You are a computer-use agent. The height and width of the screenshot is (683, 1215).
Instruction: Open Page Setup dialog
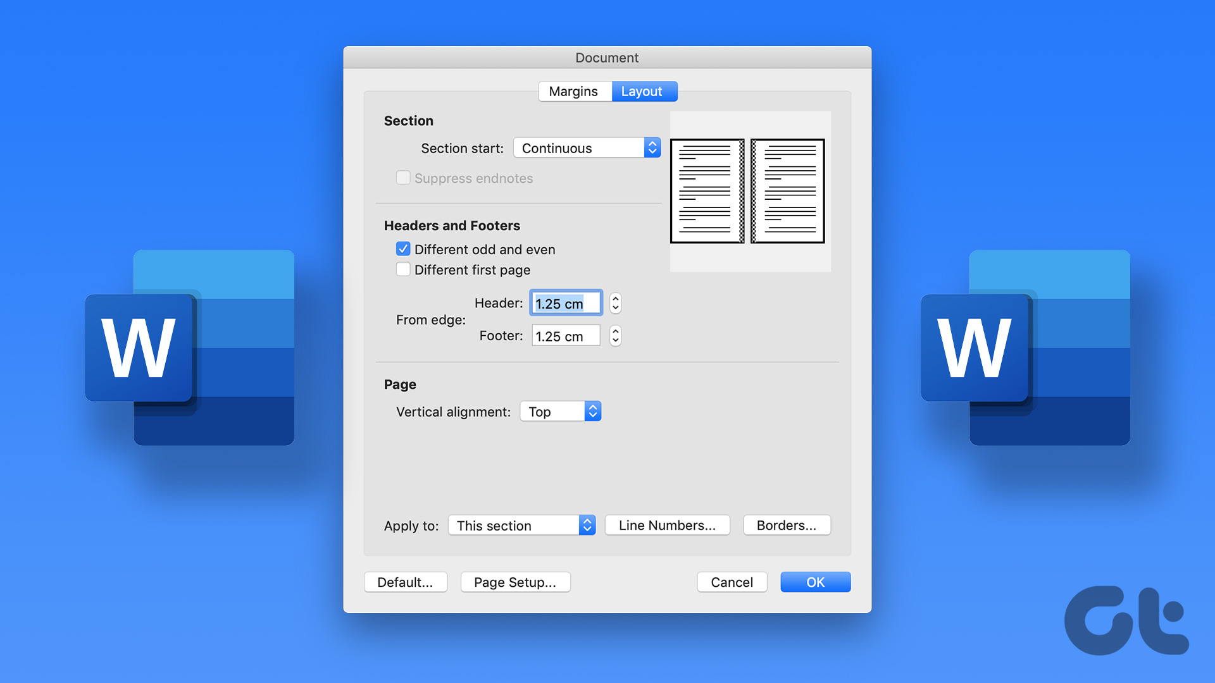(514, 582)
